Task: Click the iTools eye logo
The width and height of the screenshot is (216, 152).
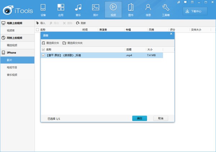Action: pyautogui.click(x=8, y=10)
